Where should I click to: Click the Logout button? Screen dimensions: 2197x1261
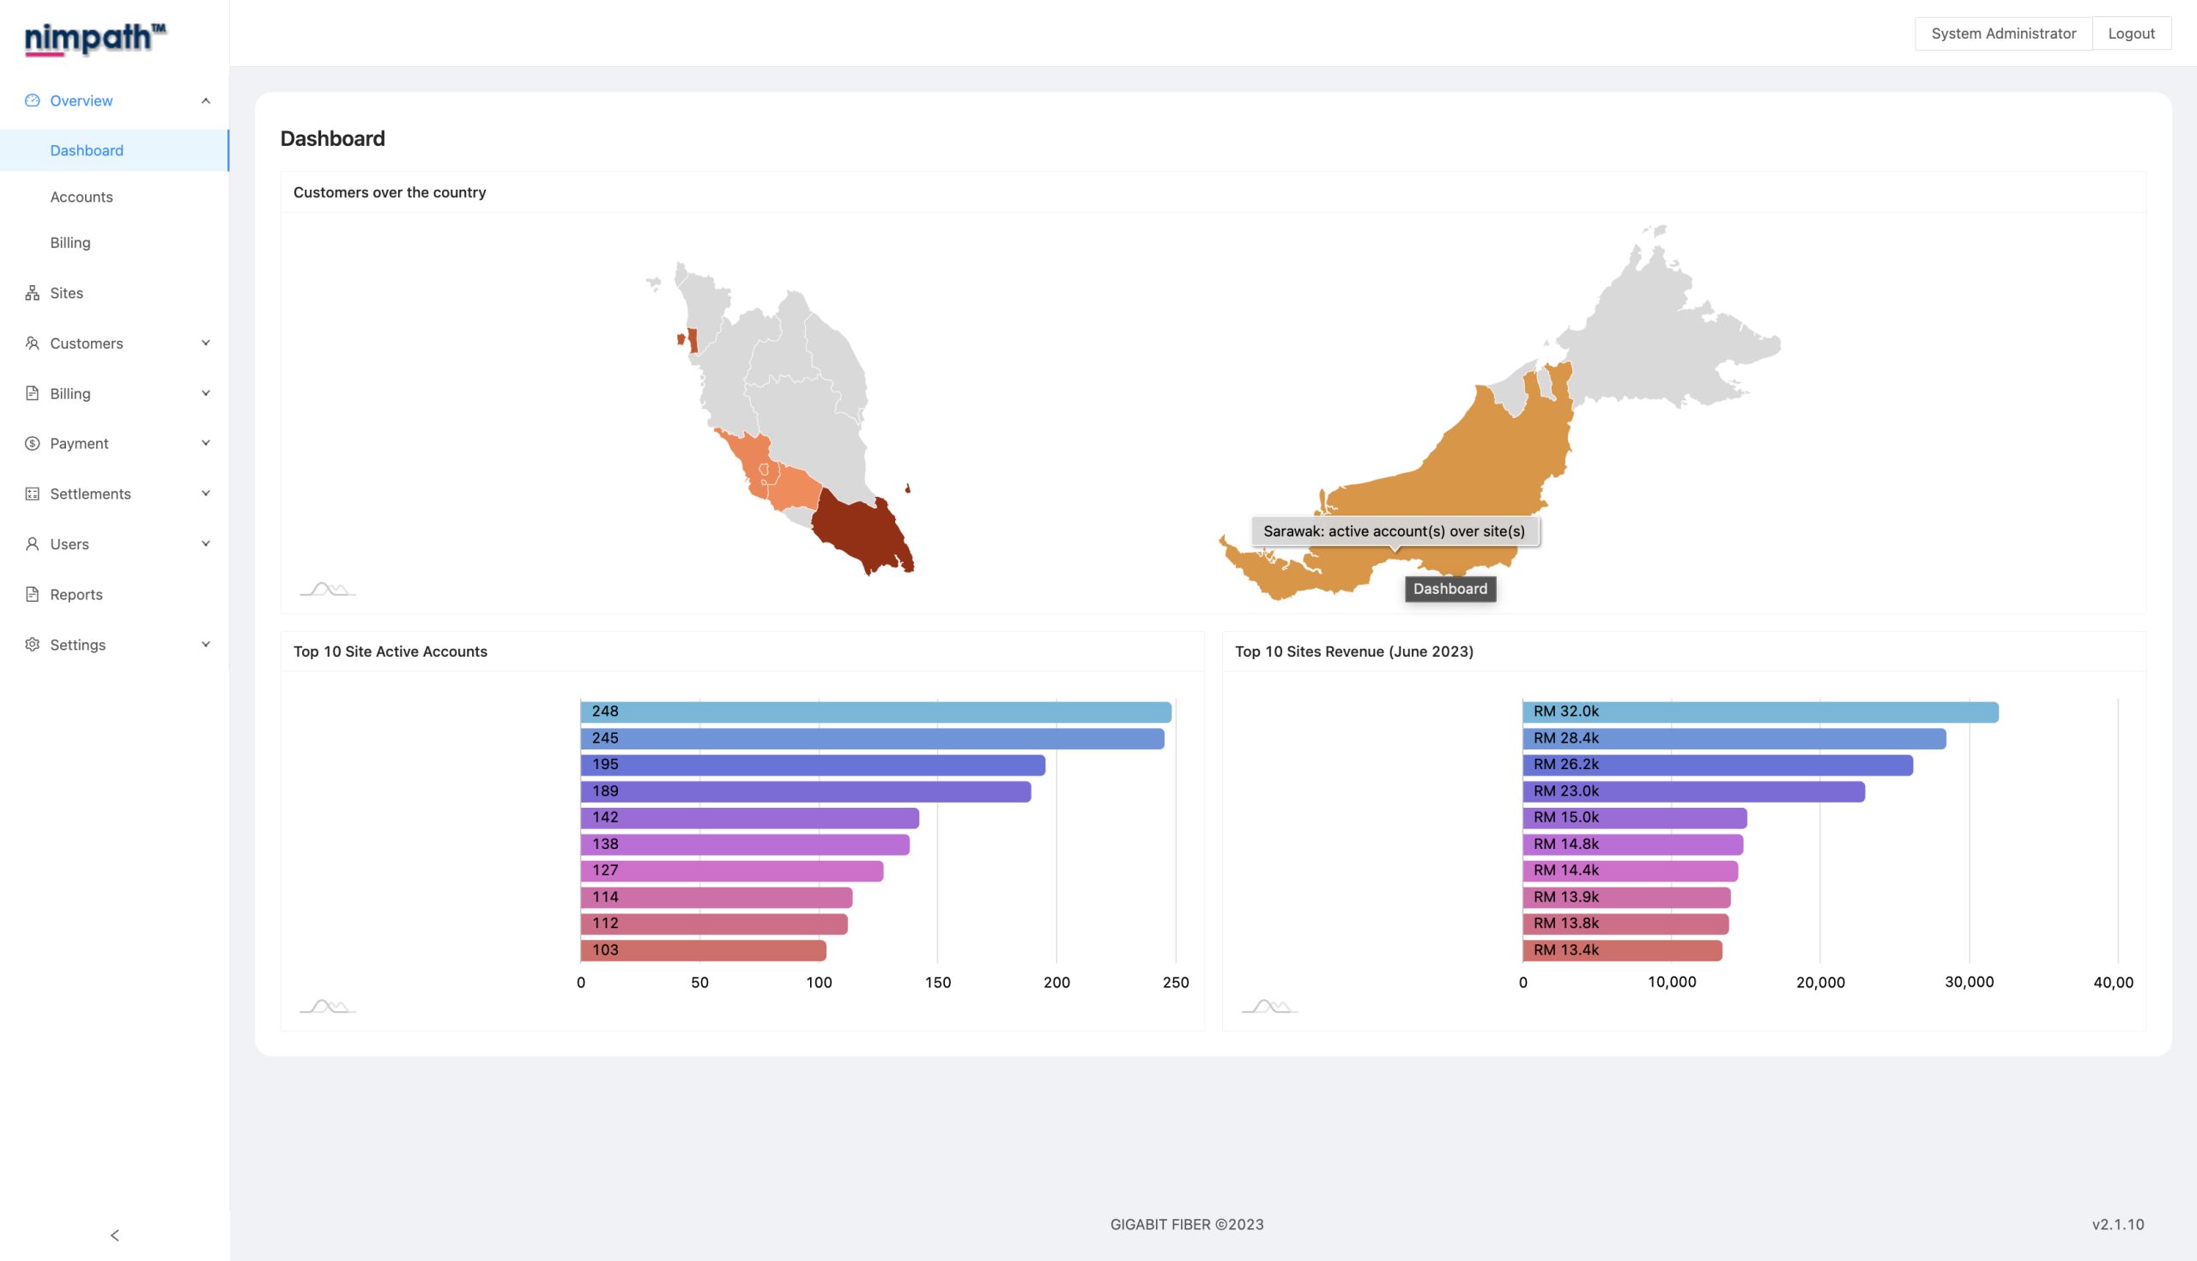(x=2130, y=33)
